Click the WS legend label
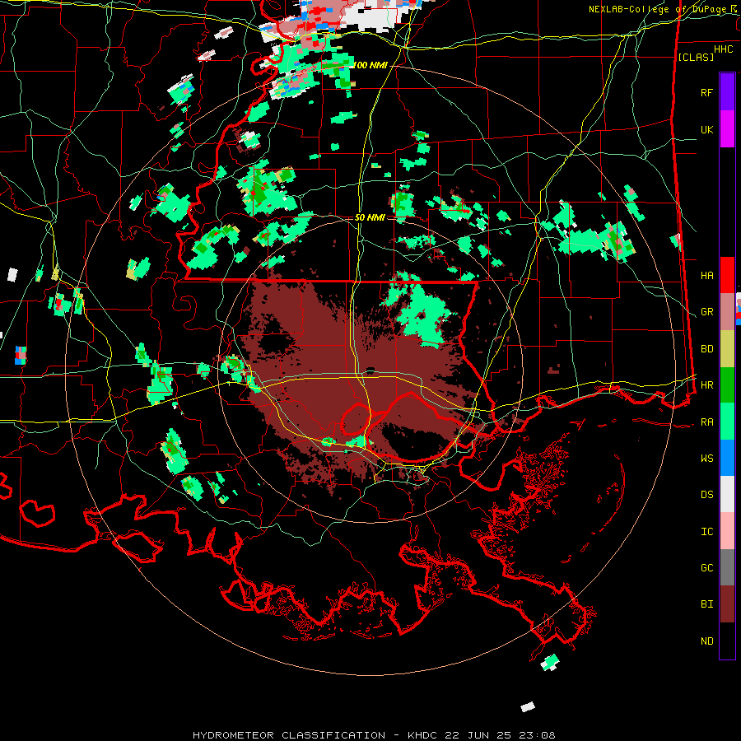Viewport: 741px width, 741px height. (706, 458)
